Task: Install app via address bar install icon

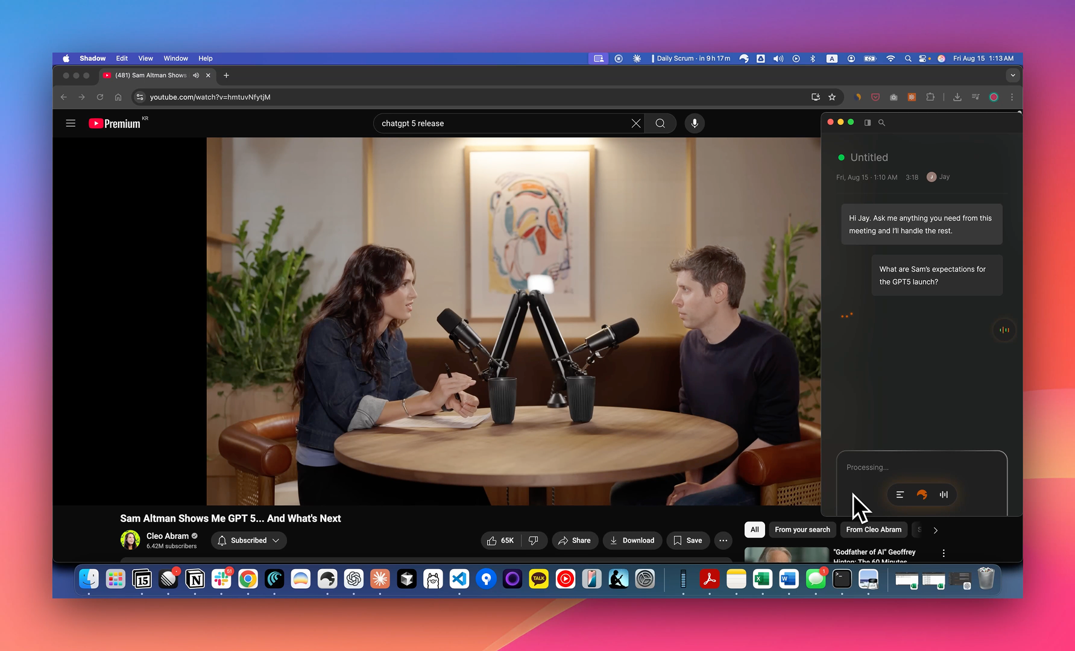Action: pos(816,97)
